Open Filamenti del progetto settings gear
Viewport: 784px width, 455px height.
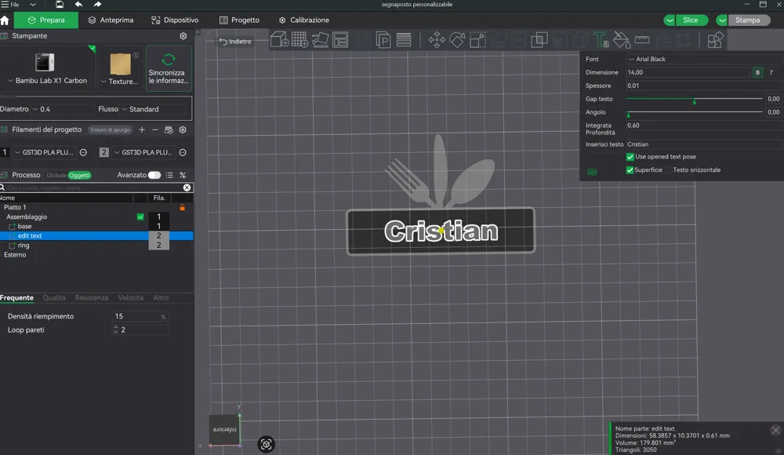(183, 129)
